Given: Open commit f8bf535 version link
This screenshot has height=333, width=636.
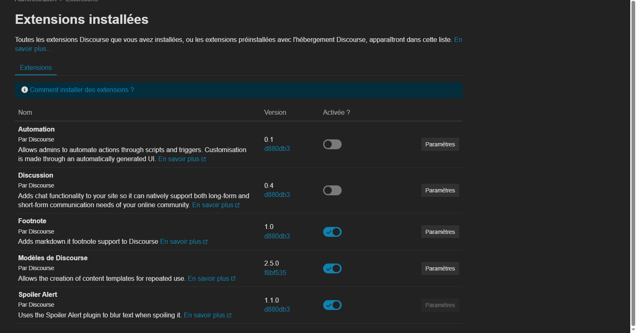Looking at the screenshot, I should pyautogui.click(x=275, y=273).
